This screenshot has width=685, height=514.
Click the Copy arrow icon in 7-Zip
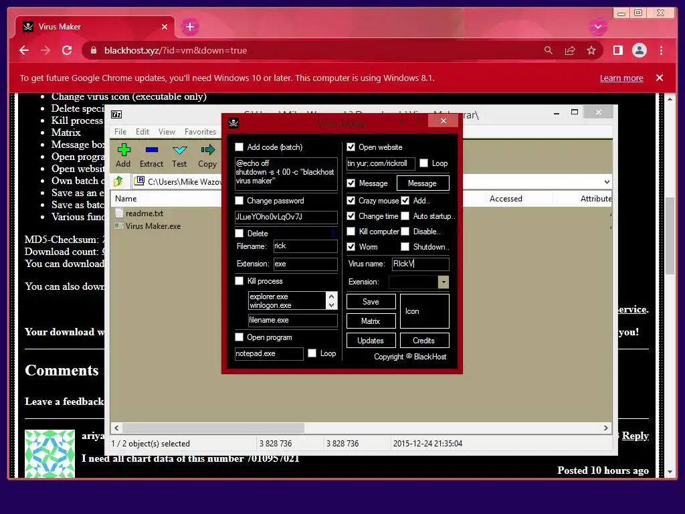tap(207, 150)
